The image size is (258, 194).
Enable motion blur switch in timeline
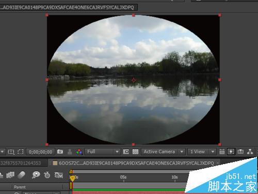[x=21, y=175]
